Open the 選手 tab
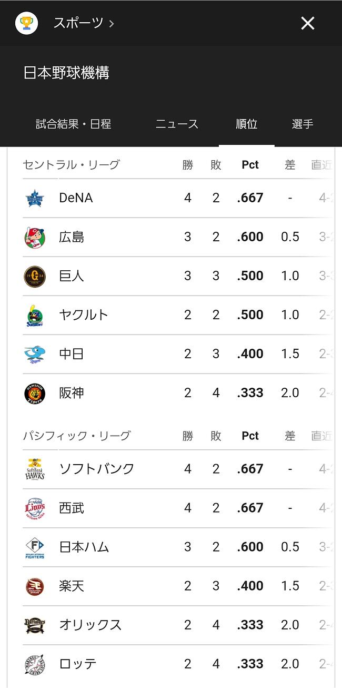Image resolution: width=342 pixels, height=688 pixels. tap(302, 124)
